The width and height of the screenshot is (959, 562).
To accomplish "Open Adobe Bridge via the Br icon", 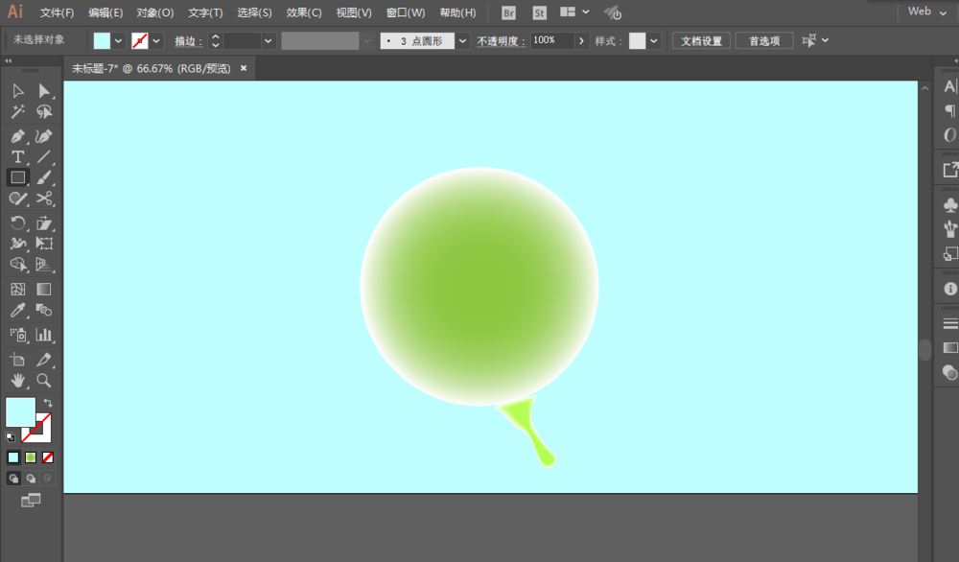I will point(507,12).
